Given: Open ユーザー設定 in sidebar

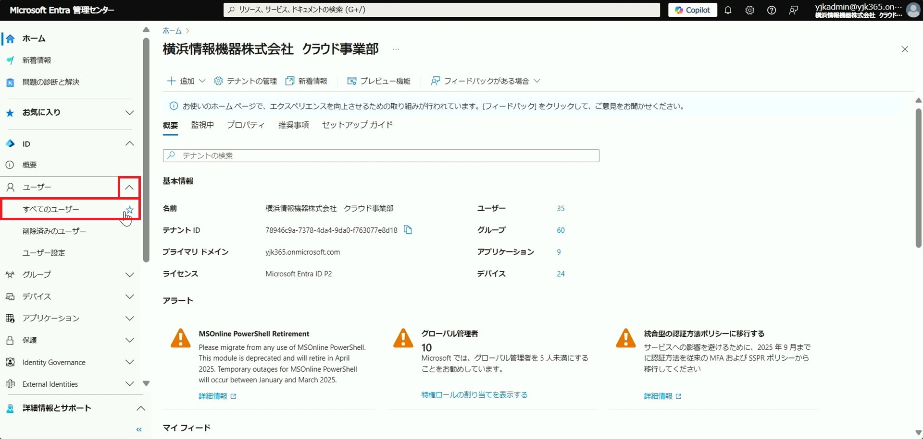Looking at the screenshot, I should point(44,253).
